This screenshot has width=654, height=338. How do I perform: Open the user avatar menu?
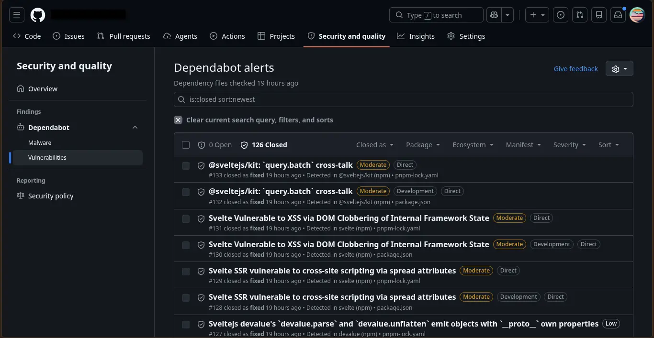pyautogui.click(x=637, y=15)
